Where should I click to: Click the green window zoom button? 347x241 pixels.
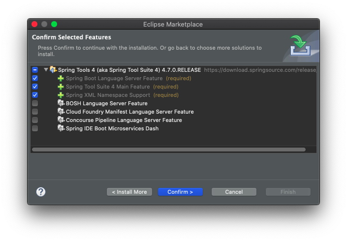coord(54,24)
